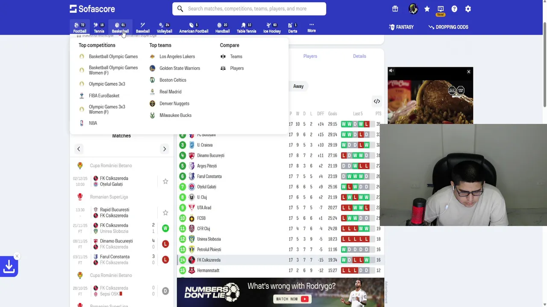
Task: Favorite the Rapid Bucuresti vs FK Csikszereda match
Action: tap(165, 212)
